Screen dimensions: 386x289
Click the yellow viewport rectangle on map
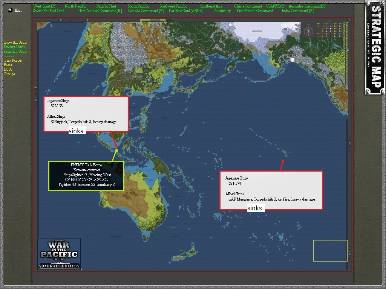click(330, 251)
